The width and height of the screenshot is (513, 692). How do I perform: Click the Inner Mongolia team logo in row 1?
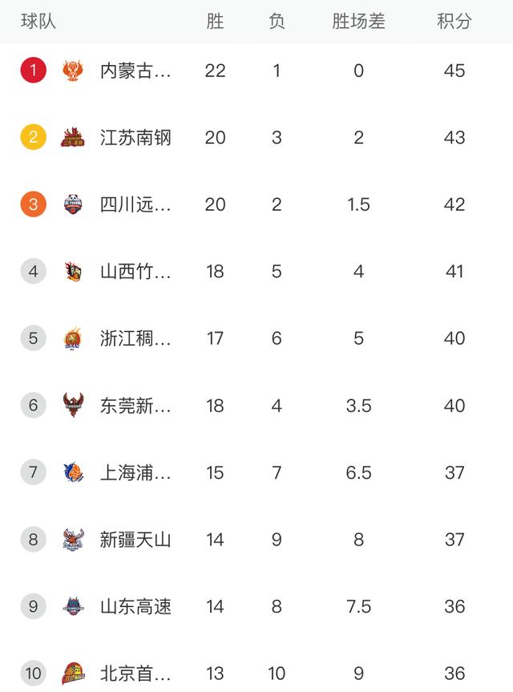pos(73,71)
